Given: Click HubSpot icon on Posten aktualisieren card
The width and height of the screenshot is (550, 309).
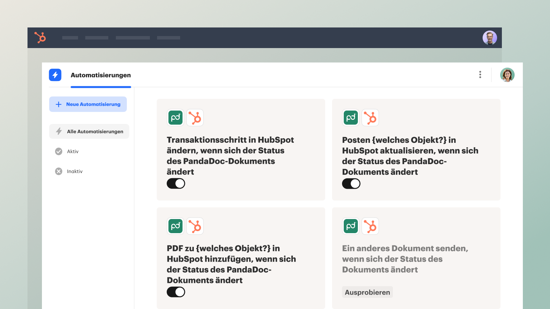Looking at the screenshot, I should (370, 118).
